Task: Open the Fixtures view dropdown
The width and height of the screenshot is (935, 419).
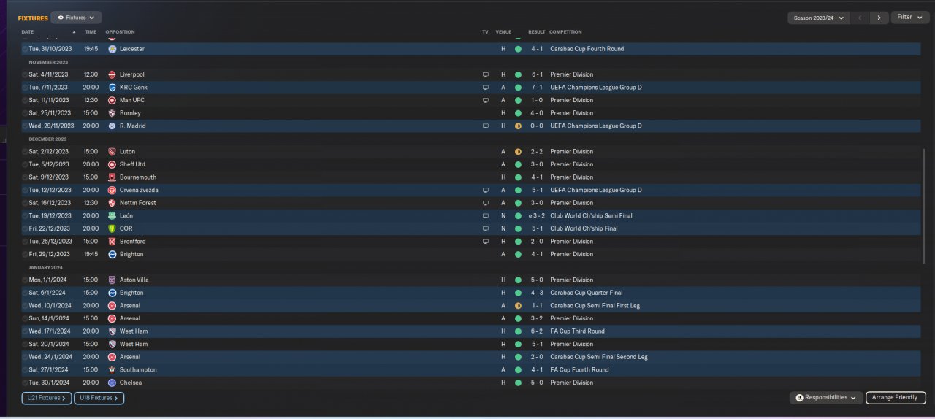Action: 77,18
